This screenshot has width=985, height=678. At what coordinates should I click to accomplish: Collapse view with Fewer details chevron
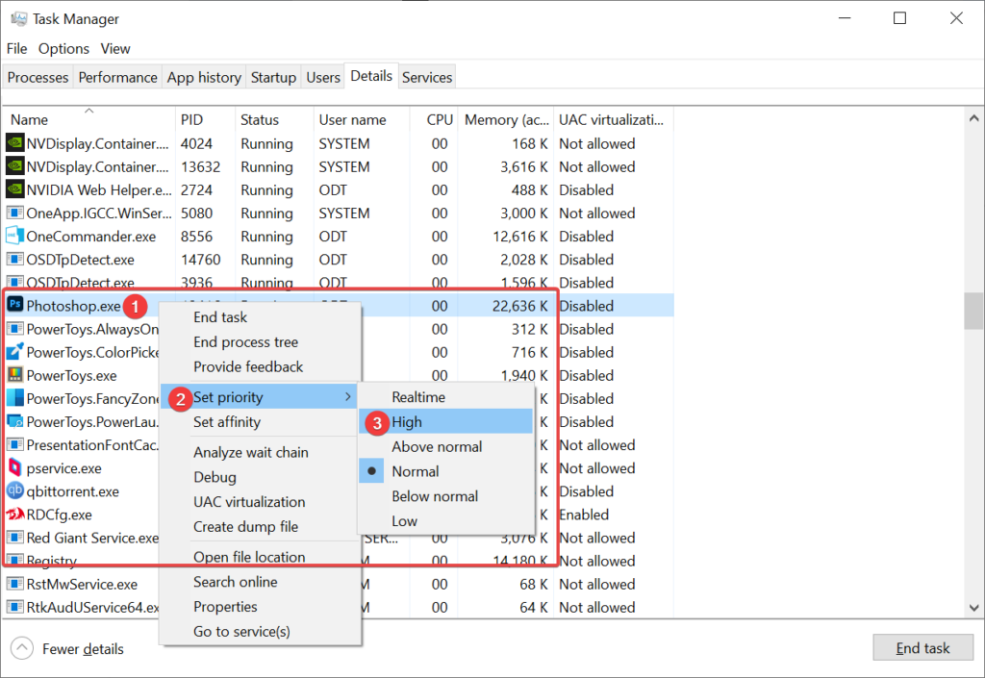click(x=22, y=648)
